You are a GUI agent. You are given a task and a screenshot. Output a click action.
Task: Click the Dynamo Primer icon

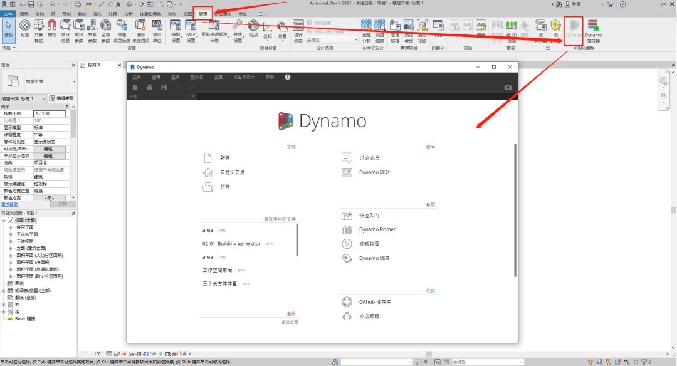click(347, 229)
